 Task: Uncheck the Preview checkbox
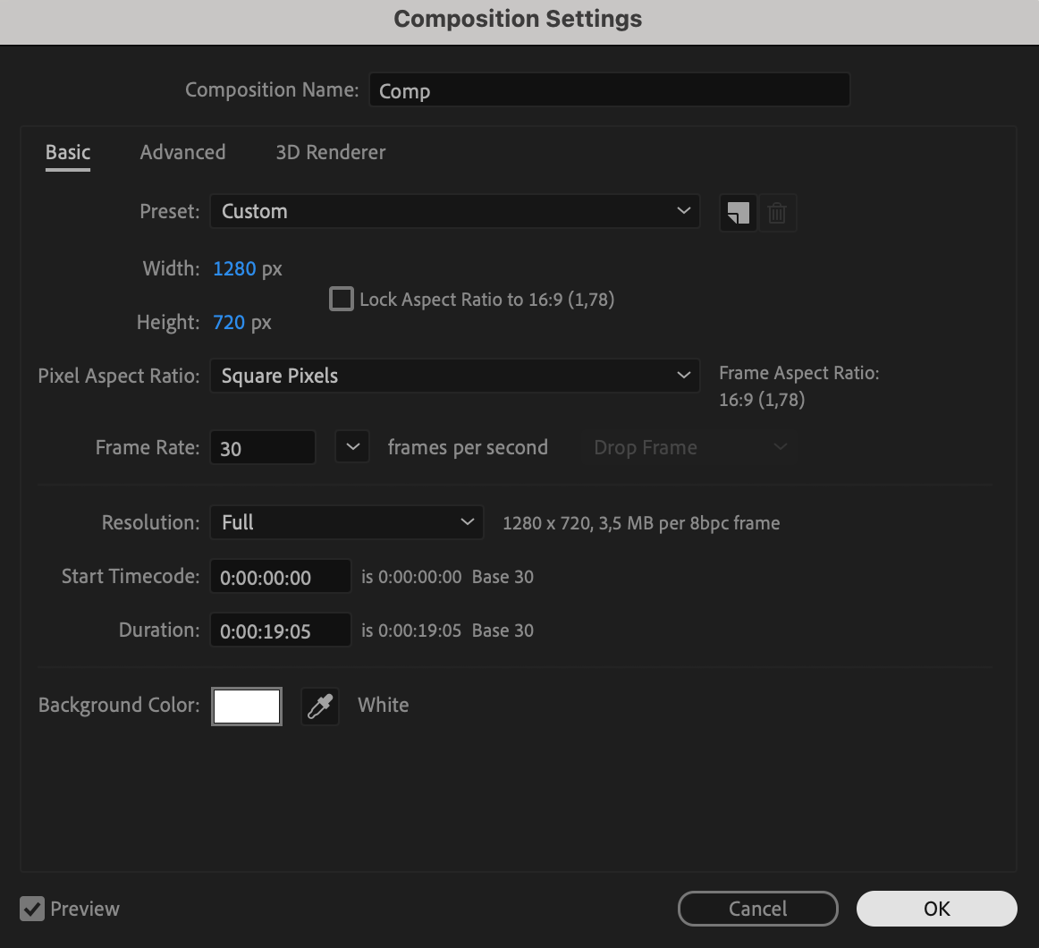click(x=32, y=909)
